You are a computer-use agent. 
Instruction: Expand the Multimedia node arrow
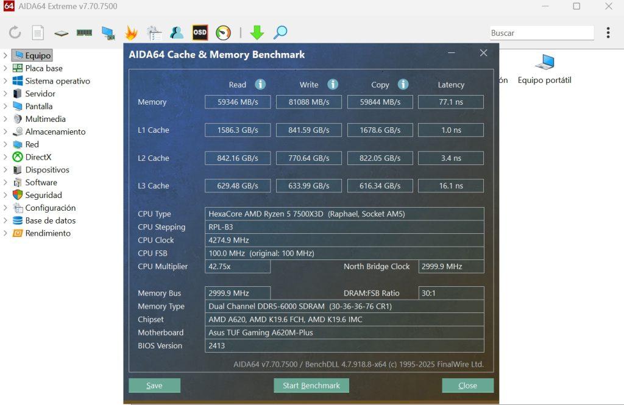pos(5,119)
